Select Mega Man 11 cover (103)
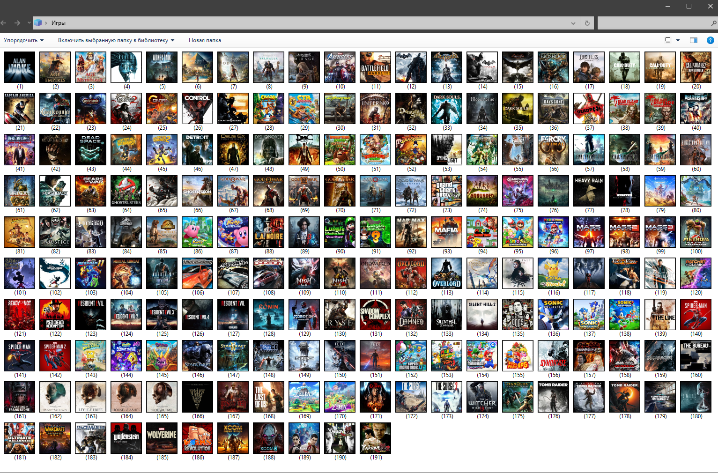 pyautogui.click(x=91, y=273)
